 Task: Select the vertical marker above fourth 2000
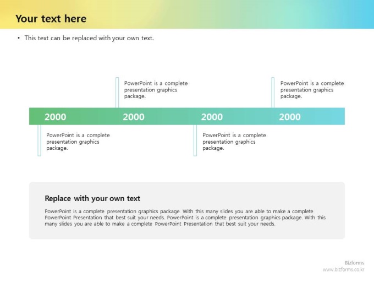(273, 93)
